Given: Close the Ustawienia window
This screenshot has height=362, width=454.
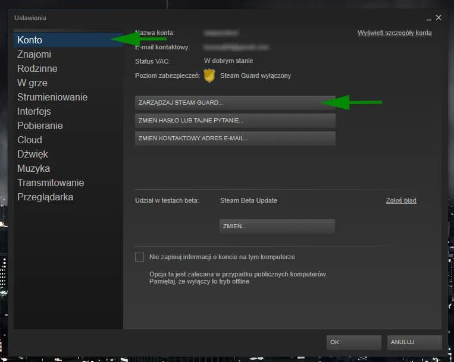Looking at the screenshot, I should click(x=439, y=18).
